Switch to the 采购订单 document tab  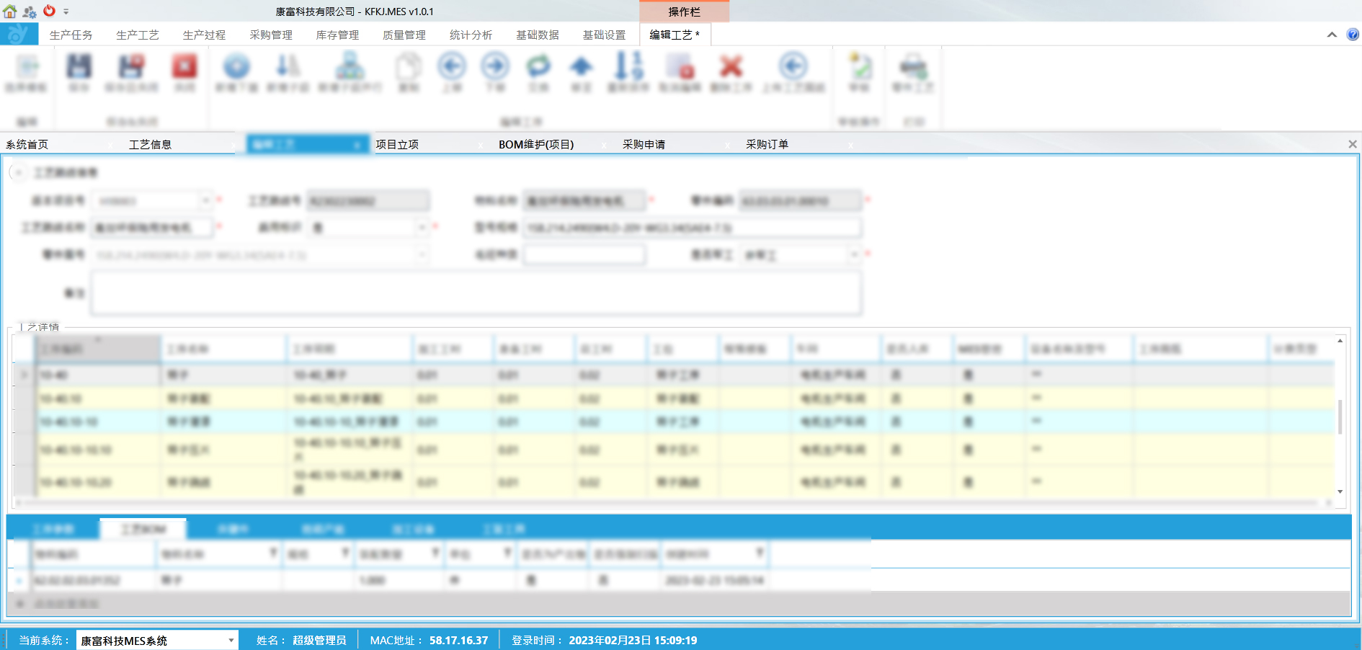[x=767, y=144]
